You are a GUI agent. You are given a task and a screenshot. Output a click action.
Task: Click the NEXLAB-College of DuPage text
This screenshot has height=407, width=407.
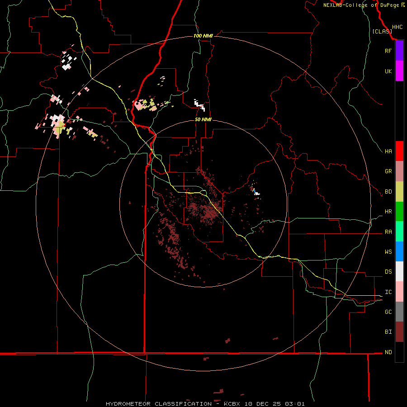(361, 5)
